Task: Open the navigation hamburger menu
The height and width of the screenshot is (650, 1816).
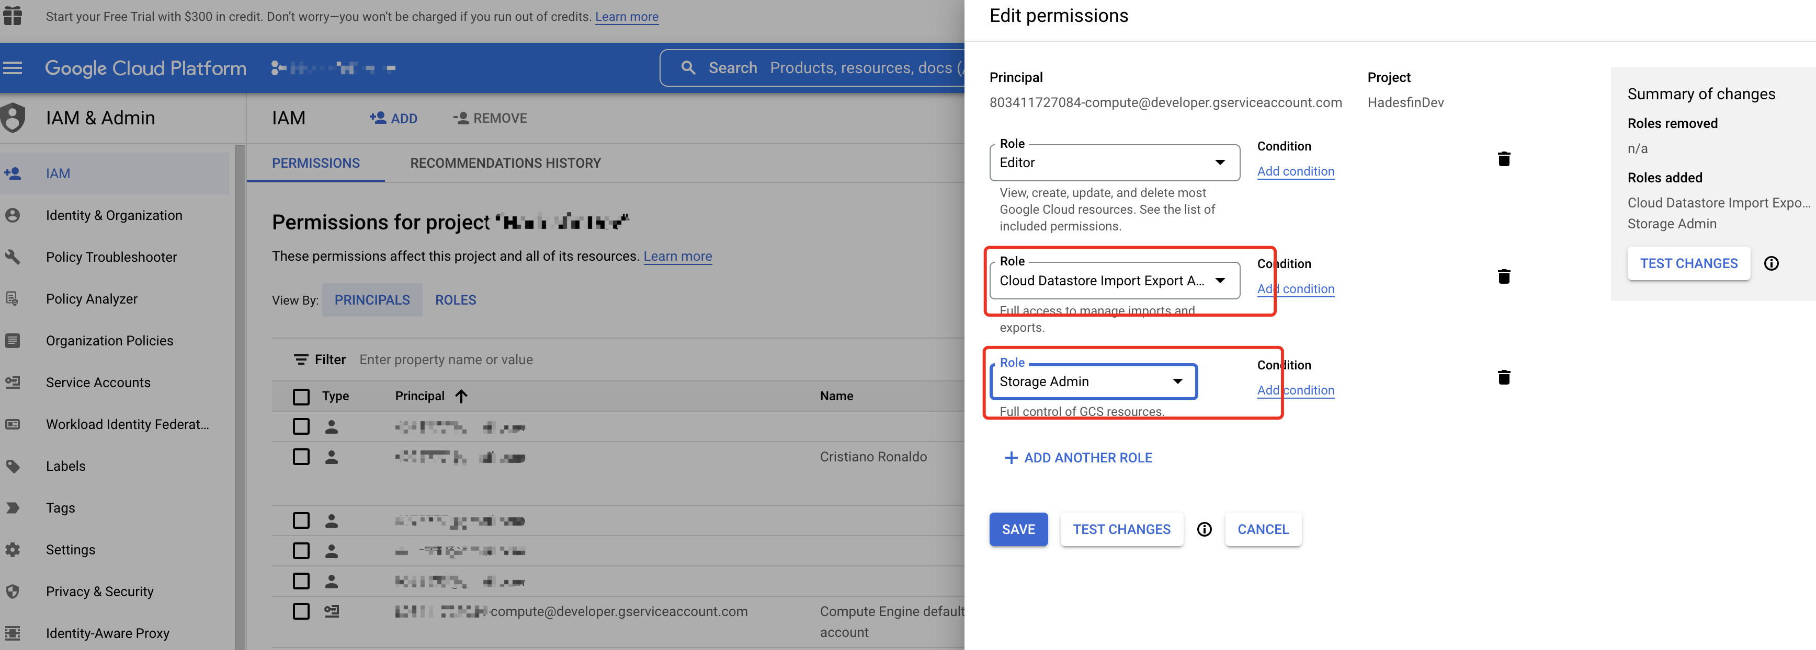Action: pos(13,67)
